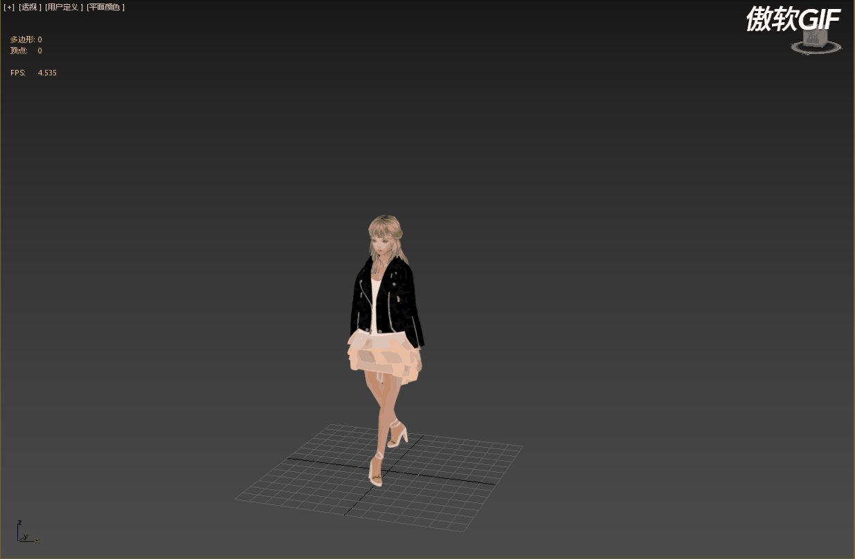This screenshot has width=855, height=559.
Task: Click the blue Z axis label
Action: (x=20, y=523)
